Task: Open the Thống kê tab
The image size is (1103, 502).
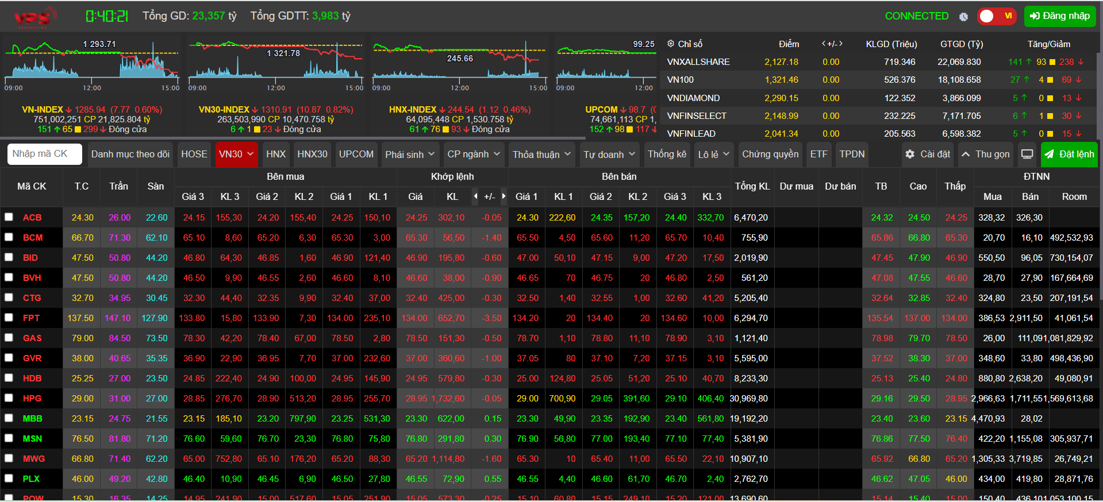Action: coord(667,154)
